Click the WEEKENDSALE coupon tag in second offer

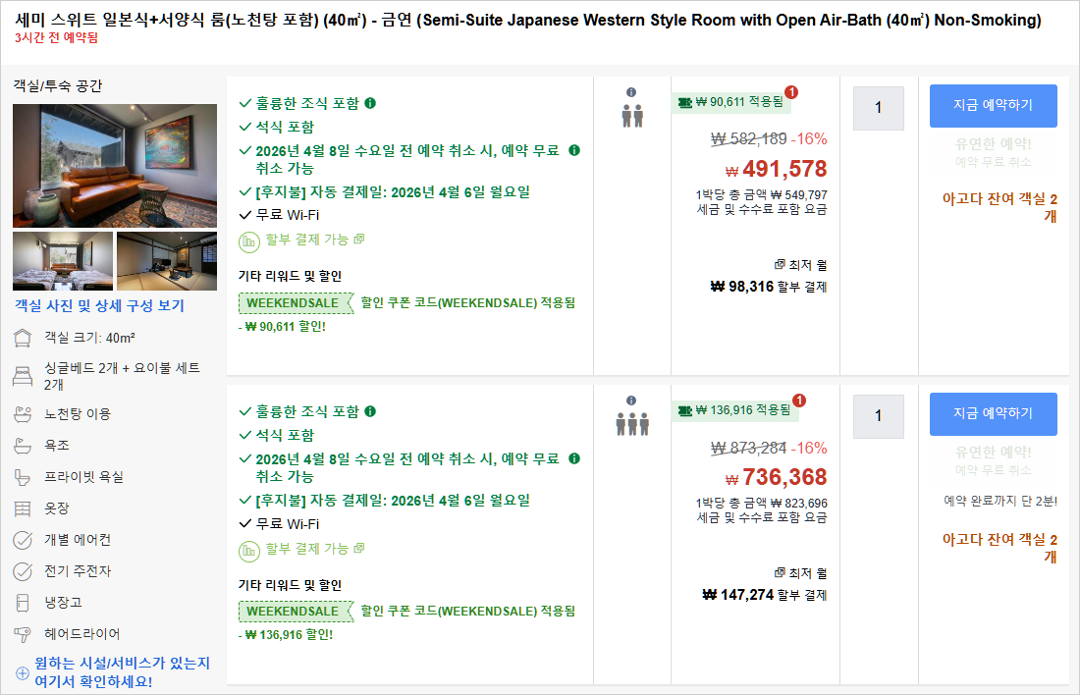pyautogui.click(x=293, y=611)
